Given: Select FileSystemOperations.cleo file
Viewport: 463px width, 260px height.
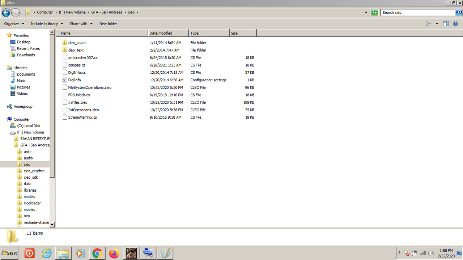Looking at the screenshot, I should tap(90, 88).
